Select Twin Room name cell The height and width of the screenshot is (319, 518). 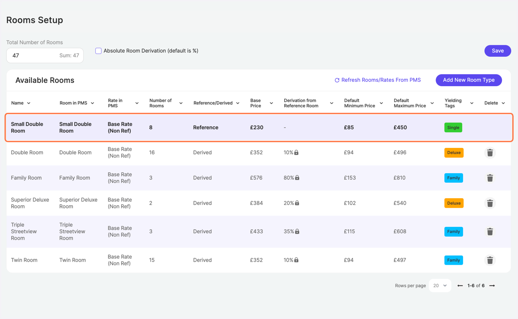click(24, 260)
